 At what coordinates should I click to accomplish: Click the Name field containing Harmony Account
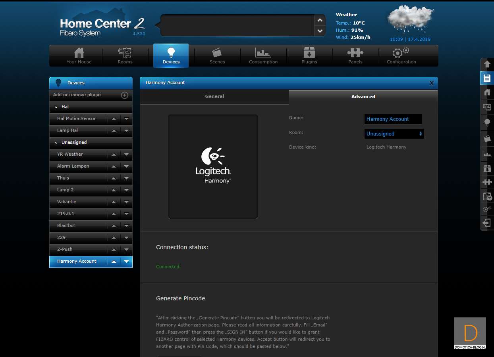(x=393, y=119)
